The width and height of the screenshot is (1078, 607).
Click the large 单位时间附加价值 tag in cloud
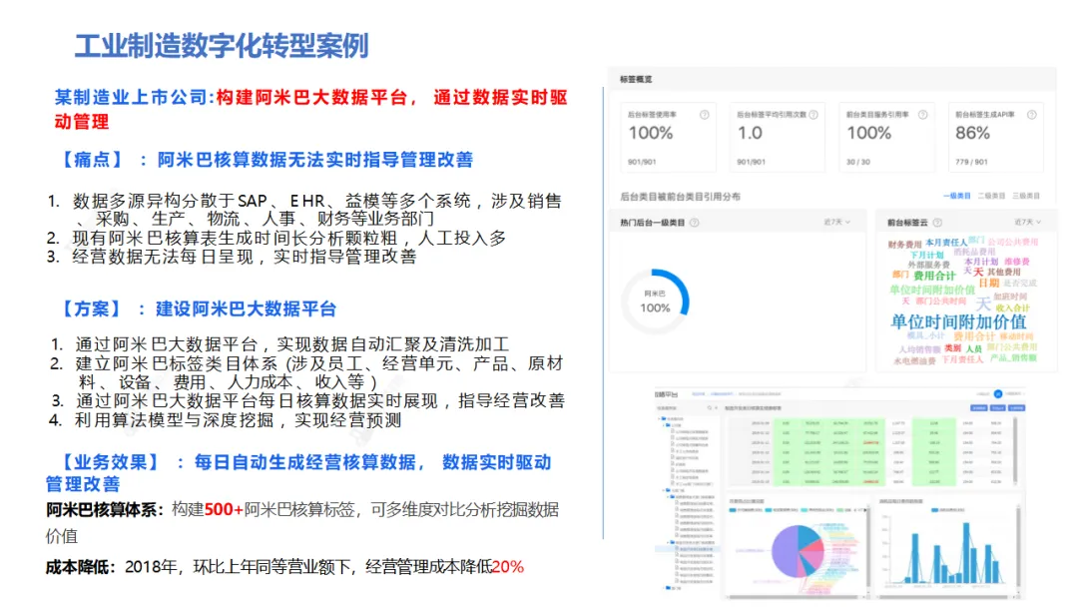[958, 321]
